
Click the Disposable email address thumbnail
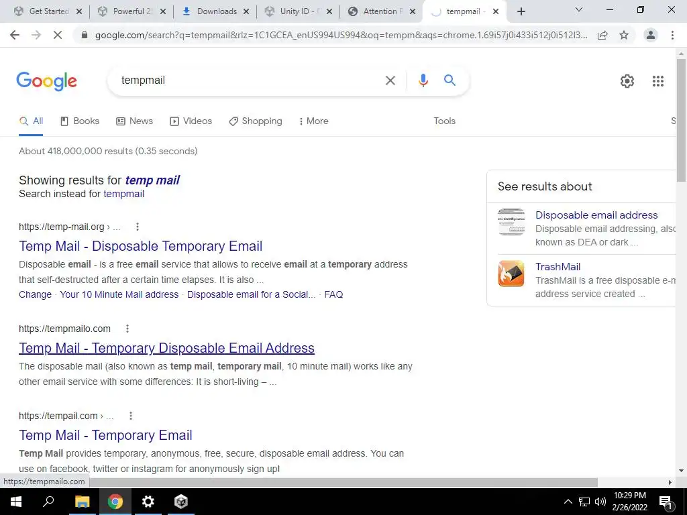[511, 222]
